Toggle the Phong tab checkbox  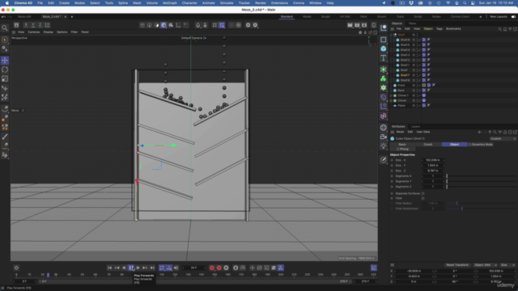coord(397,149)
